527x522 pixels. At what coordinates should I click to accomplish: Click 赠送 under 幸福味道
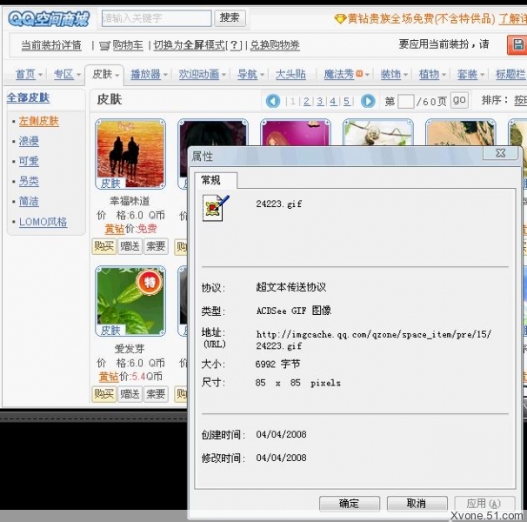click(x=130, y=246)
